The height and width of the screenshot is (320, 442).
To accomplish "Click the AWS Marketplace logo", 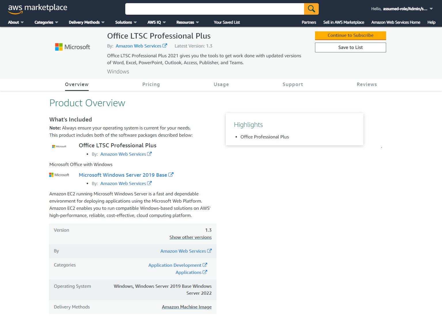I will (x=37, y=9).
